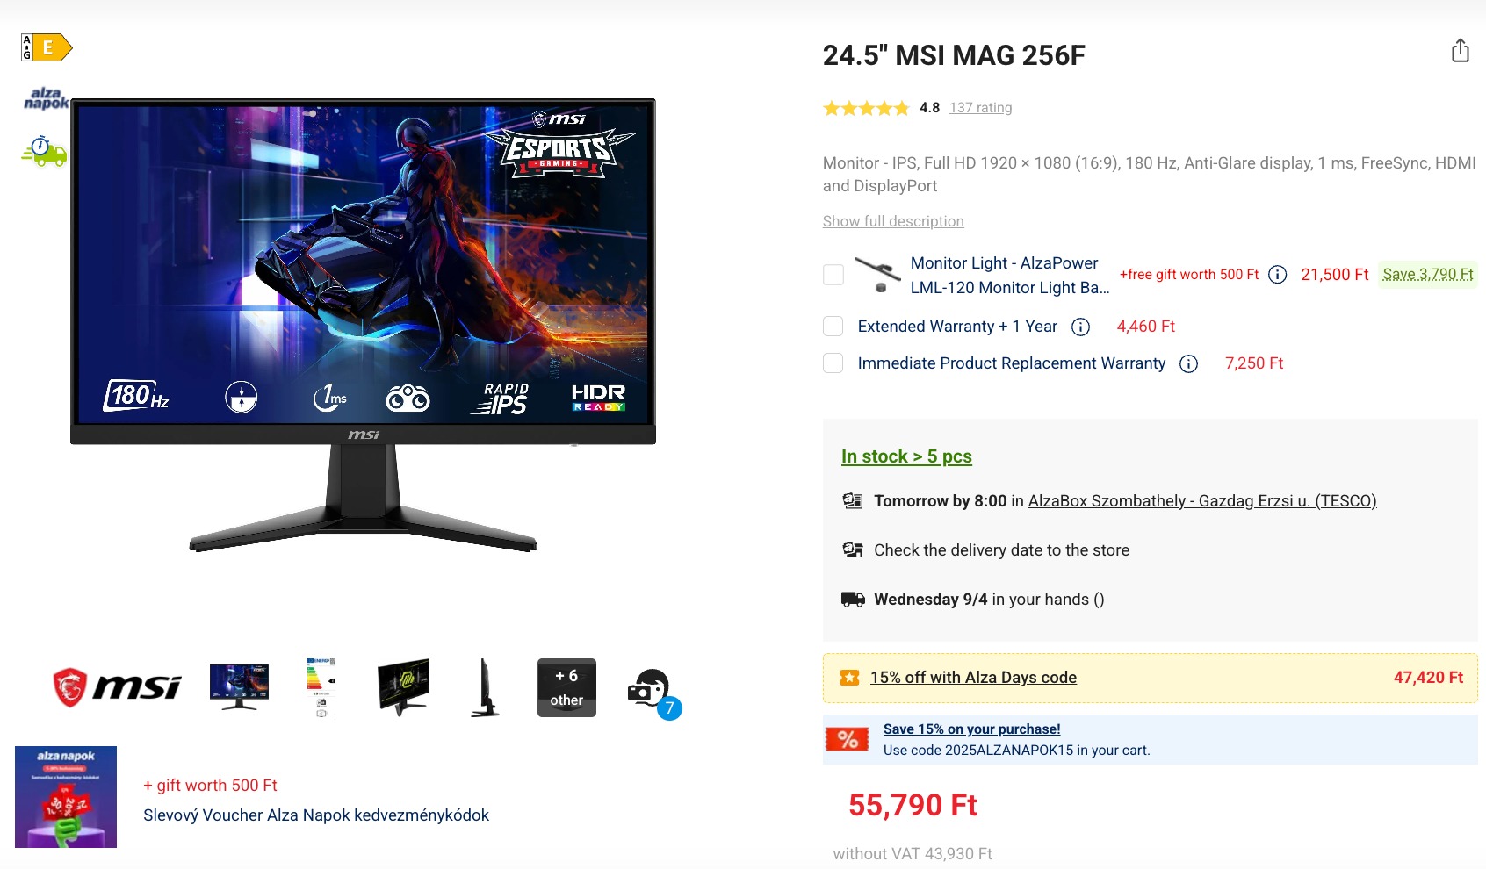Screen dimensions: 1486x869
Task: Select the side-view monitor thumbnail
Action: 484,687
